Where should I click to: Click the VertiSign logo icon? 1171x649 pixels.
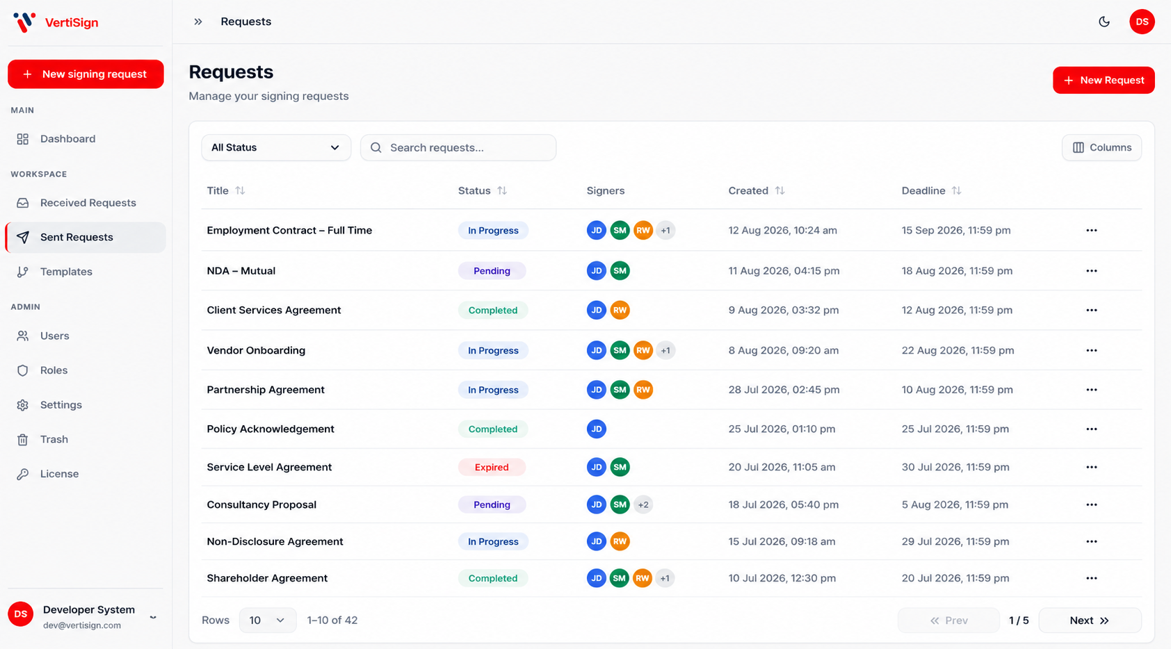coord(24,22)
